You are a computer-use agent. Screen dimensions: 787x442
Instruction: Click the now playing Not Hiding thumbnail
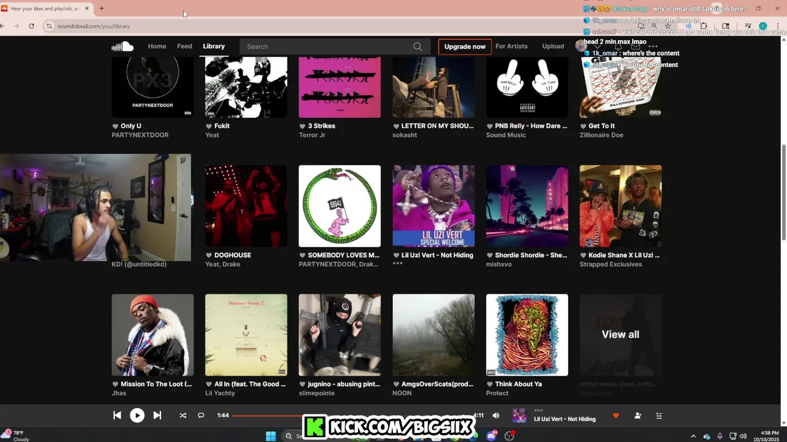click(520, 416)
